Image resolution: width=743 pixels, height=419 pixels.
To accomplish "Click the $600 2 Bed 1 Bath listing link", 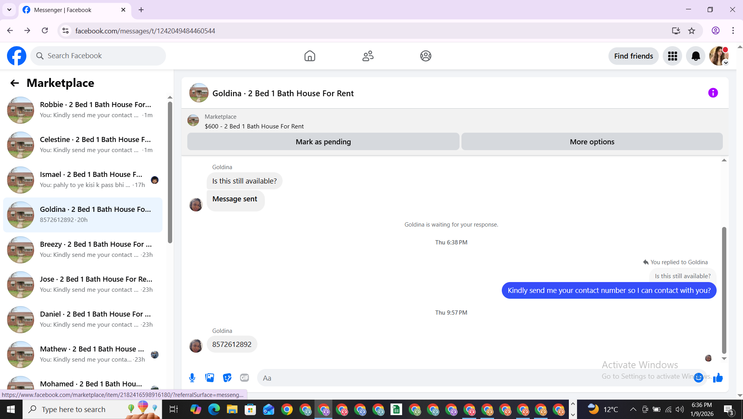I will click(x=254, y=126).
